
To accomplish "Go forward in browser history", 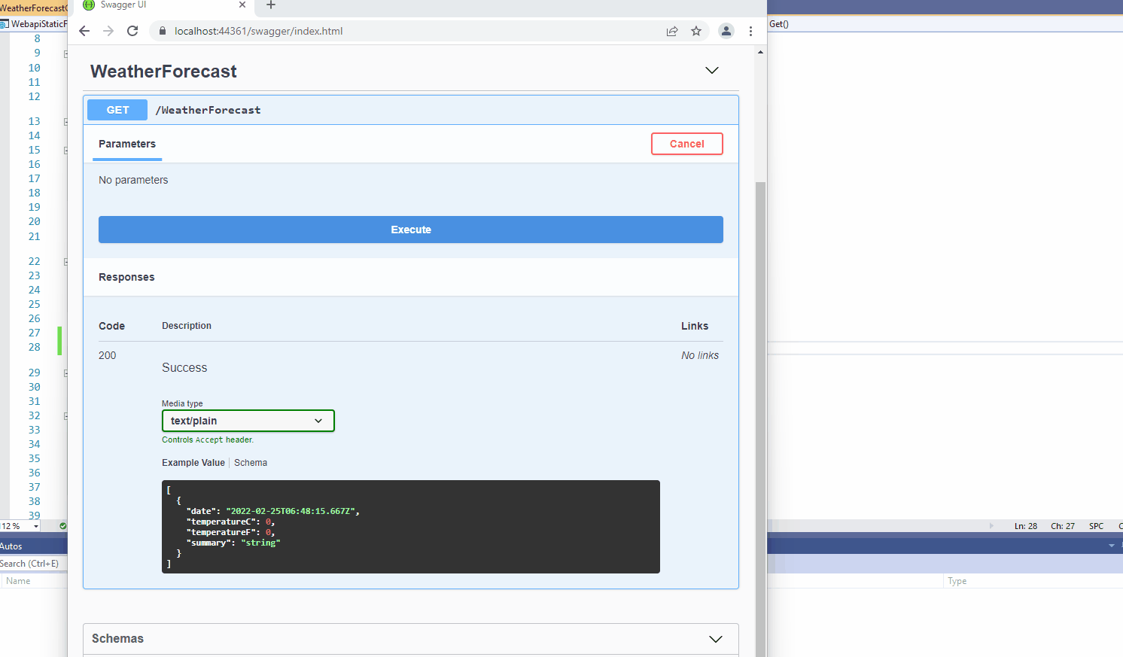I will [x=108, y=31].
